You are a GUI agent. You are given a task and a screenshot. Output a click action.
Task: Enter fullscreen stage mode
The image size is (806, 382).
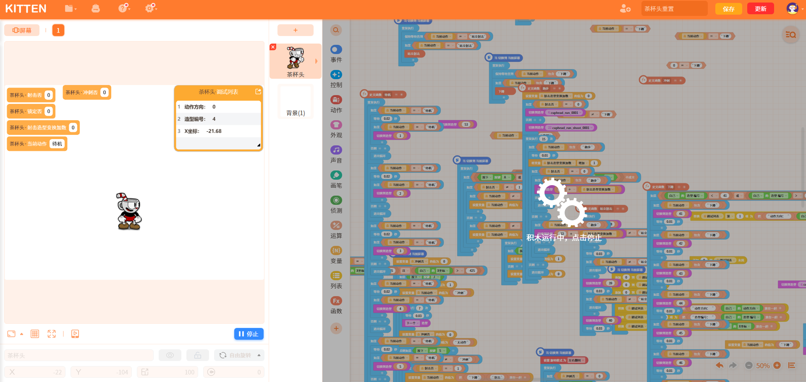click(x=52, y=334)
